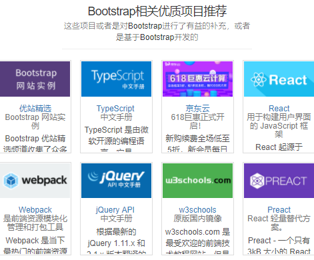Click the text 618巨惠正式开启!
Viewport: 314px width, 260px height.
coord(197,121)
